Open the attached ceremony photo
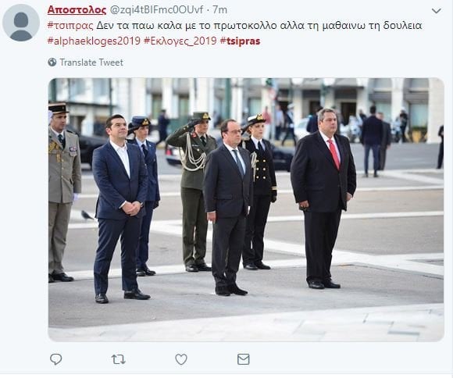 coord(246,210)
